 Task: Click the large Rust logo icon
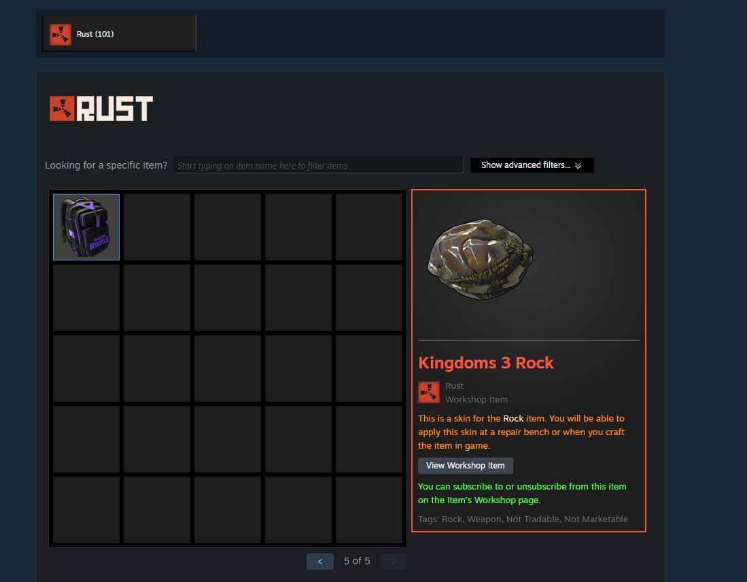tap(62, 109)
